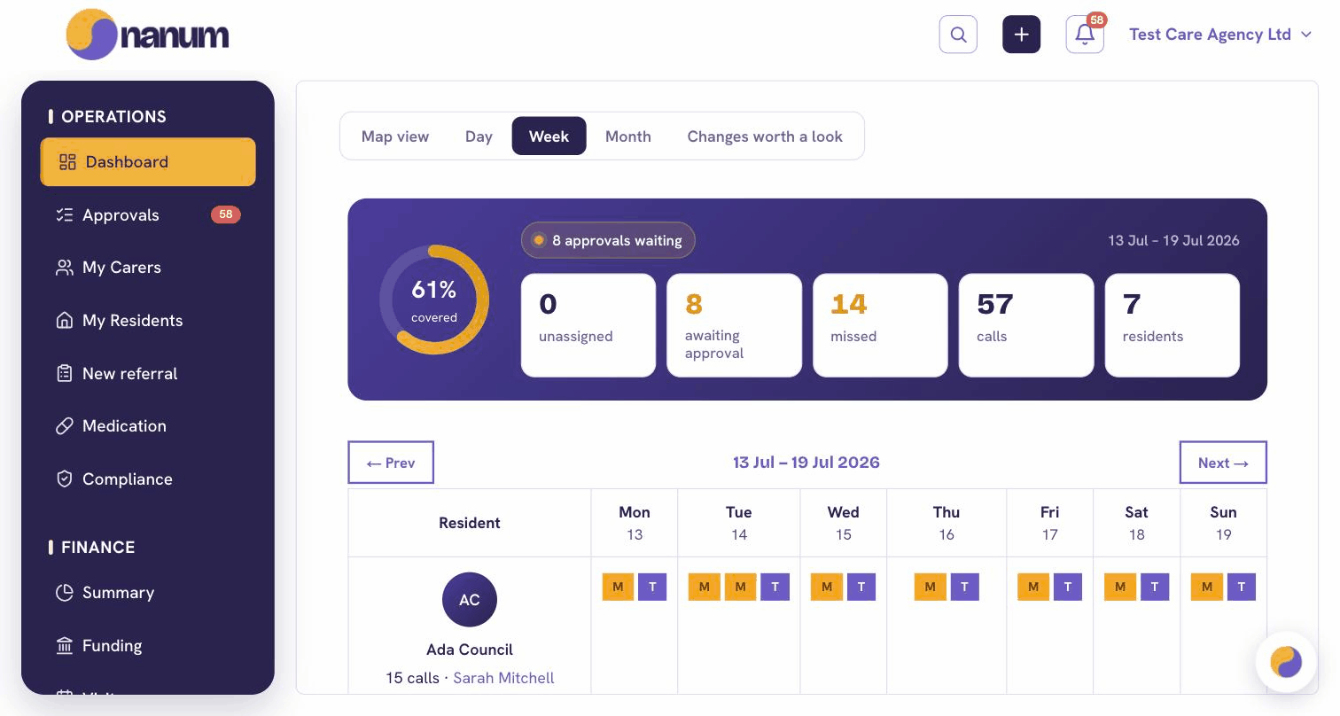Switch to the Day tab
Viewport: 1340px width, 716px height.
479,136
